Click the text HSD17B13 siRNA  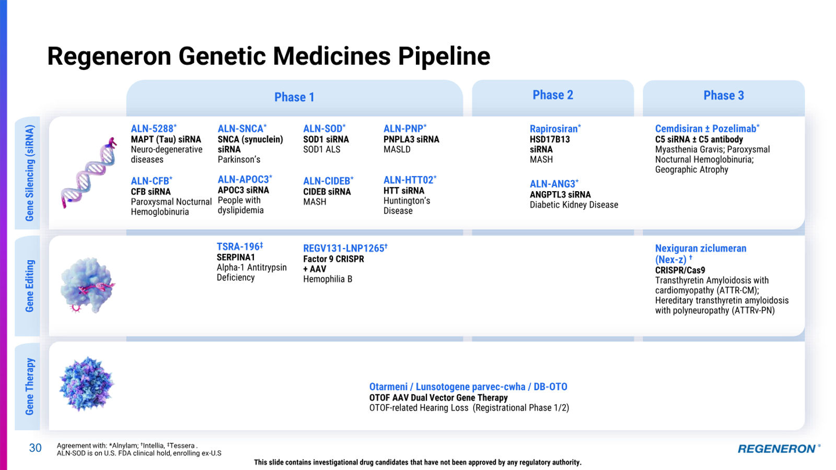550,144
